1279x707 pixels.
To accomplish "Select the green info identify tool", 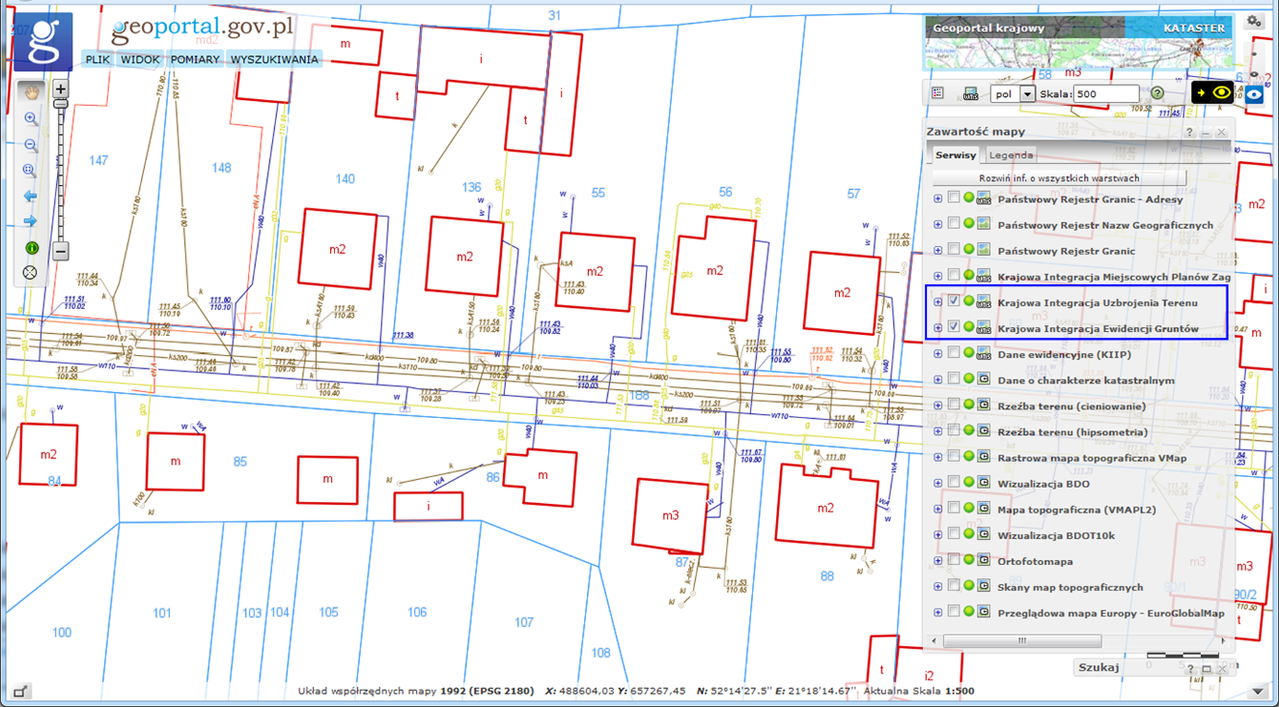I will (31, 247).
